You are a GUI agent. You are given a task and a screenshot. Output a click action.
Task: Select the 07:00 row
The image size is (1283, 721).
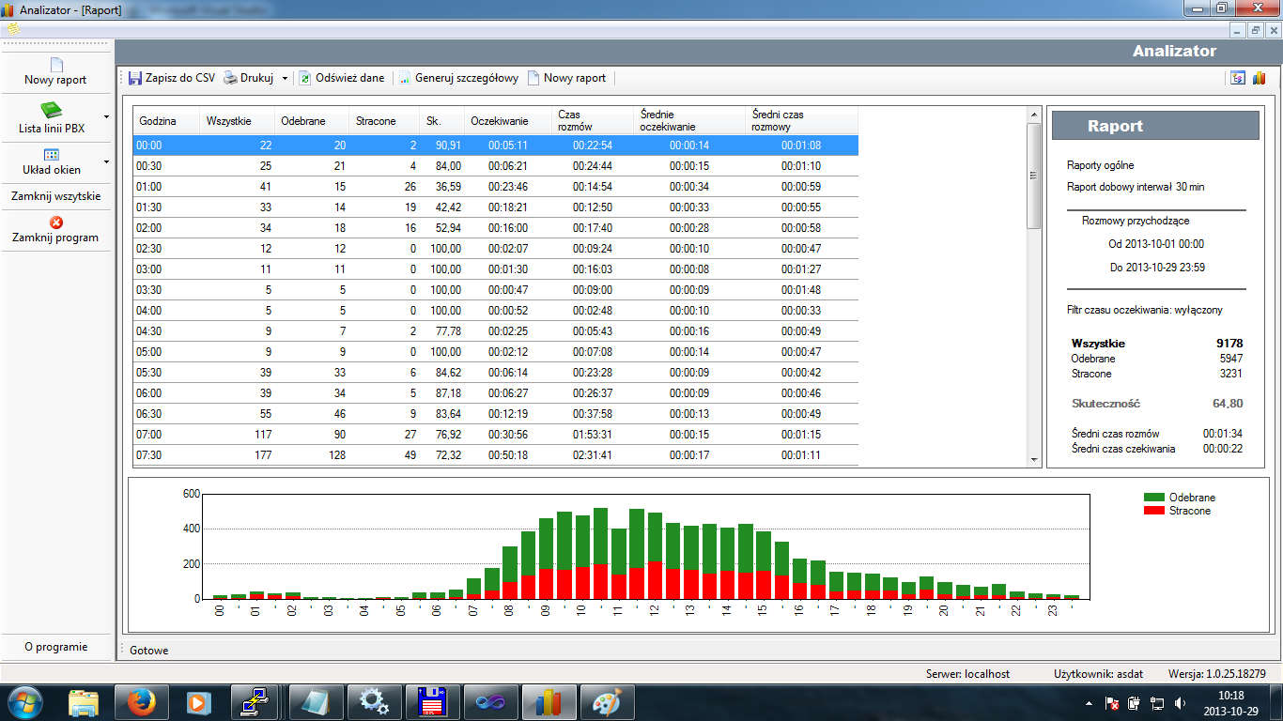496,435
